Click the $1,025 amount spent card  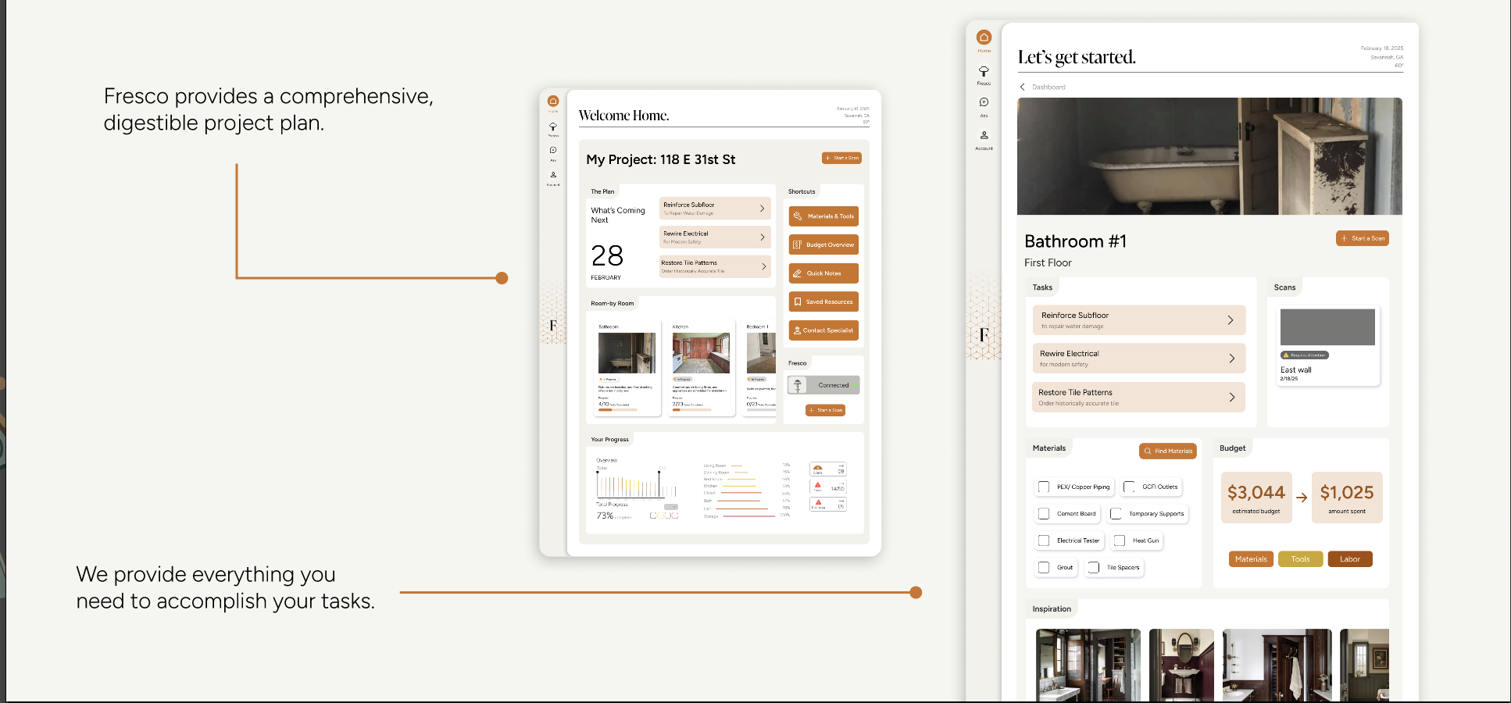[1347, 498]
